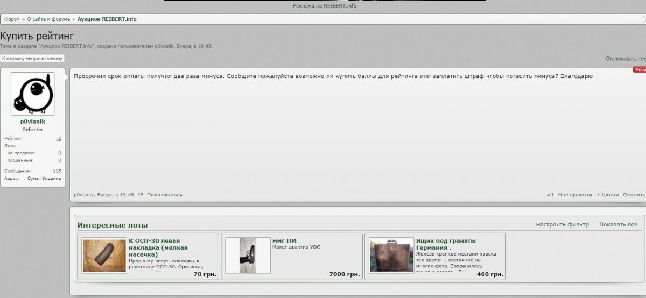Image resolution: width=646 pixels, height=298 pixels.
Task: Open lot title ммг ПМ
Action: click(x=284, y=240)
